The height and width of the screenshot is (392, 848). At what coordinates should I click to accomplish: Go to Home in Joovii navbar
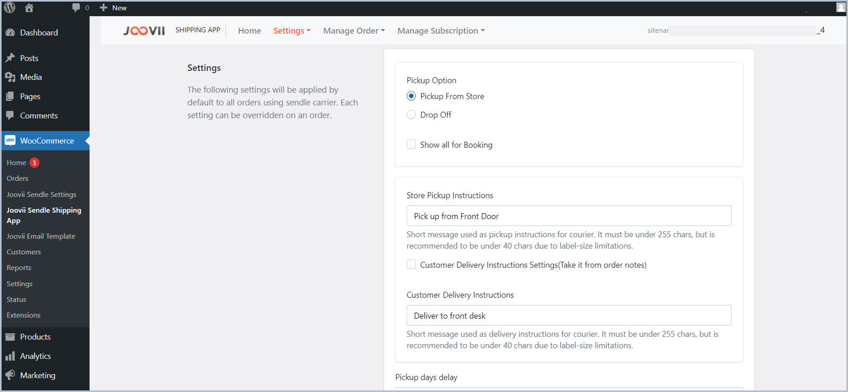pyautogui.click(x=249, y=31)
